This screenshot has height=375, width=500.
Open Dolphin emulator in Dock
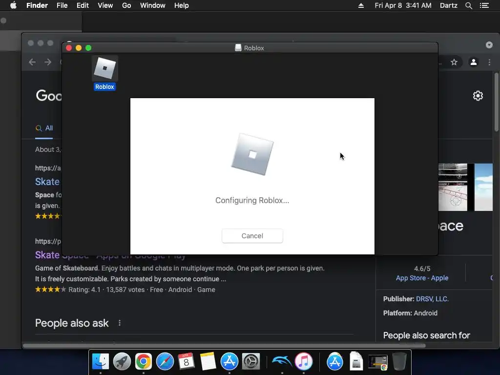[x=282, y=362]
